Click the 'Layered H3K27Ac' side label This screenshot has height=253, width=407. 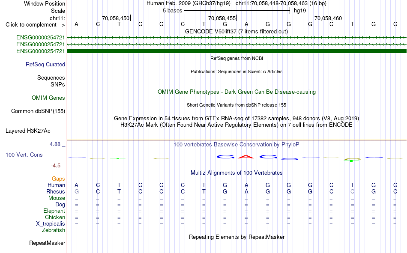pos(28,131)
